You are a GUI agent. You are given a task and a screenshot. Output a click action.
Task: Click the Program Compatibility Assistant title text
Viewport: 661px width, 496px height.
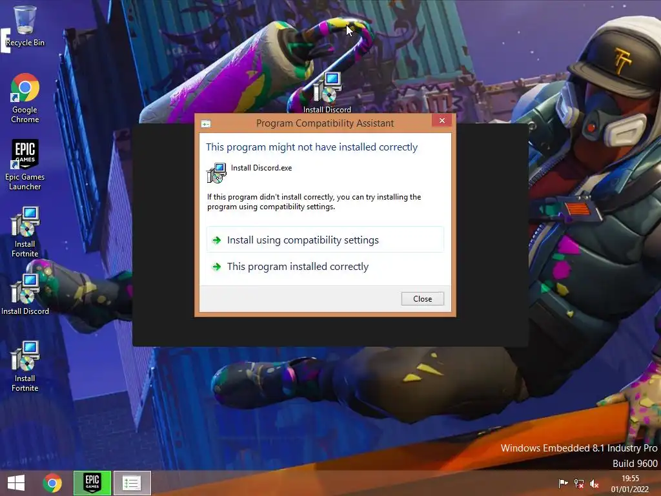point(325,123)
